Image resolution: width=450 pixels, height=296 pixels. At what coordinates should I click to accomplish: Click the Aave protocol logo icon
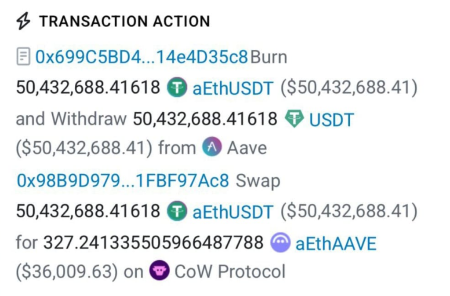(x=212, y=147)
